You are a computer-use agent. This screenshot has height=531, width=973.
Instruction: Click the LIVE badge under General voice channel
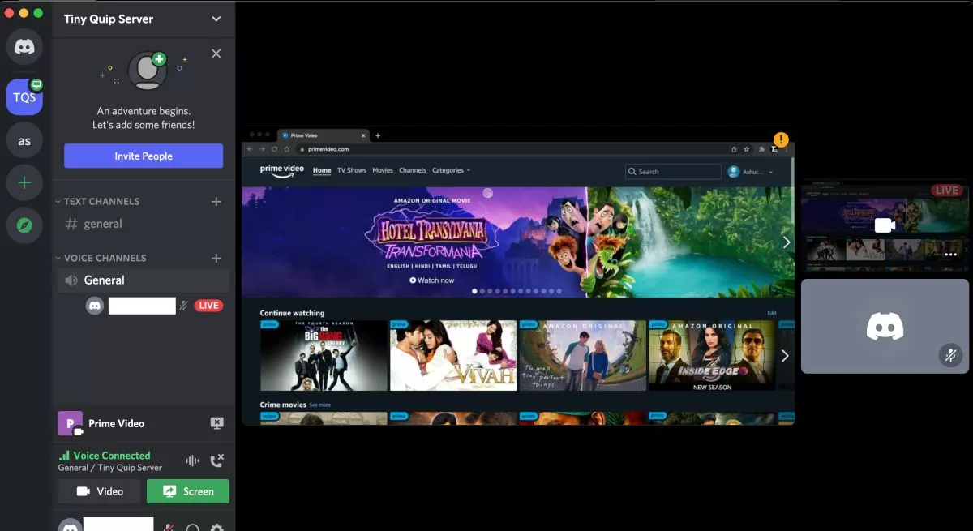208,306
